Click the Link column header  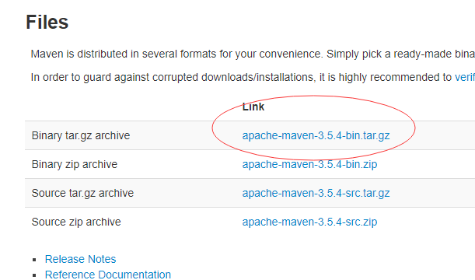point(253,107)
